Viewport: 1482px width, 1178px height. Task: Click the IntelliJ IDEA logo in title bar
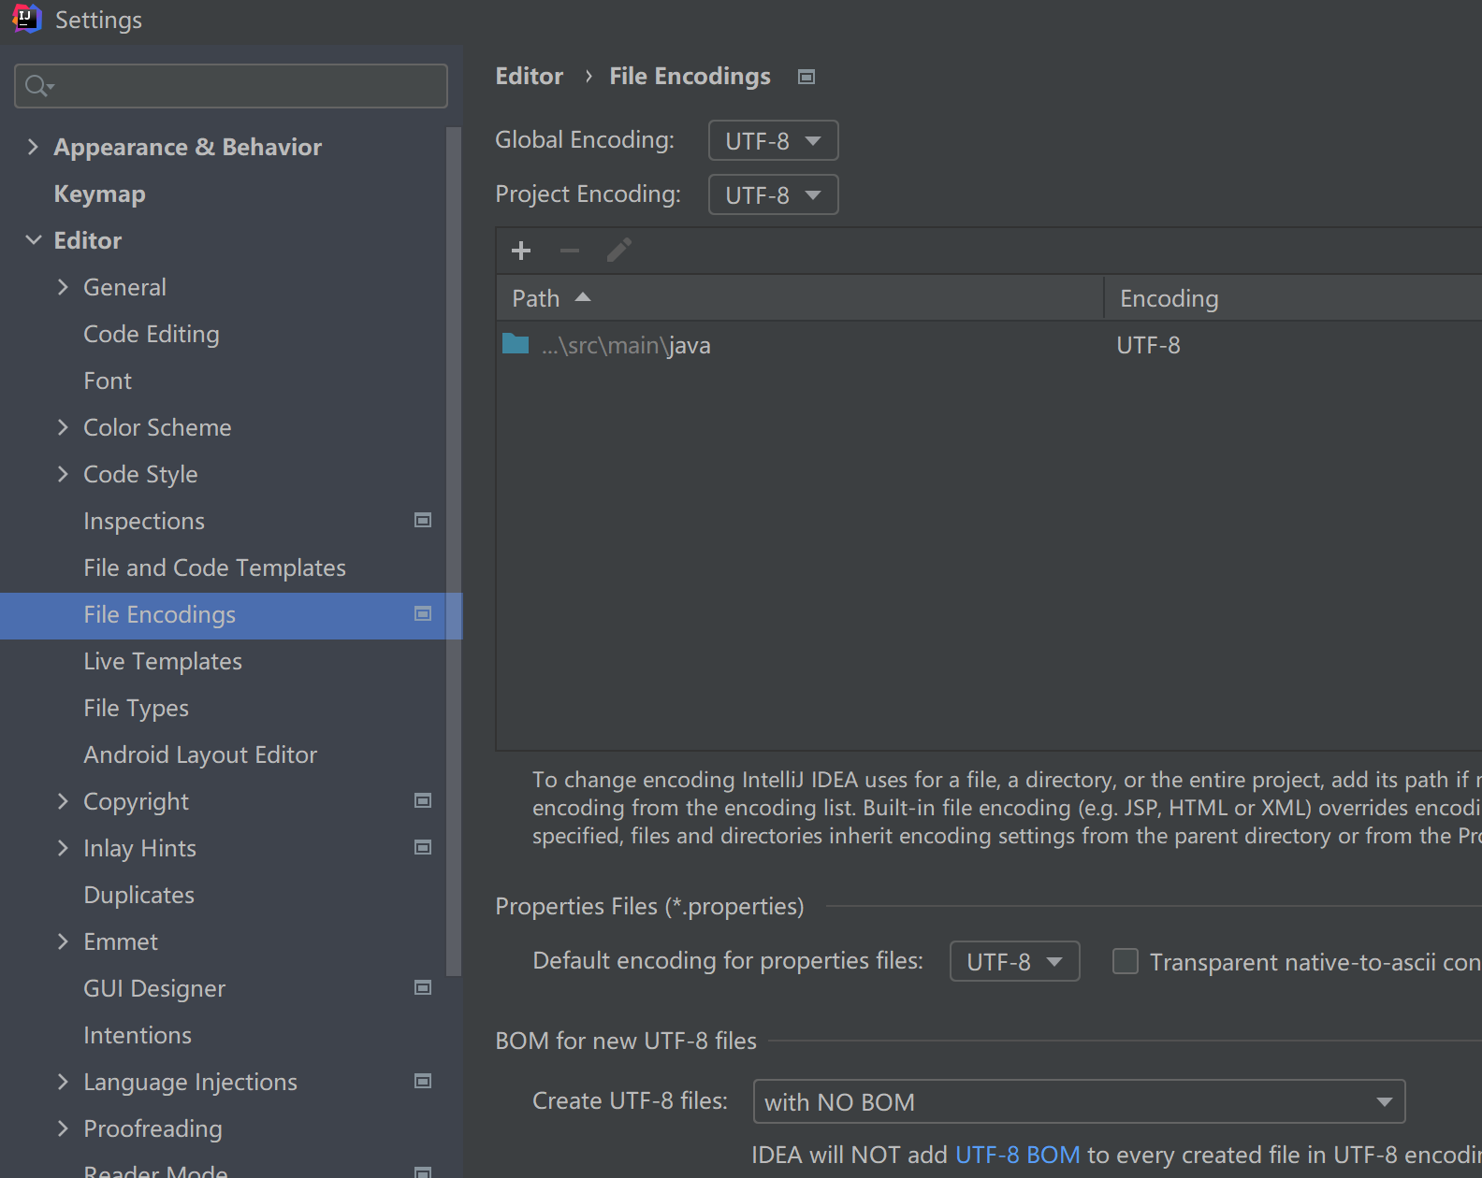pyautogui.click(x=26, y=19)
